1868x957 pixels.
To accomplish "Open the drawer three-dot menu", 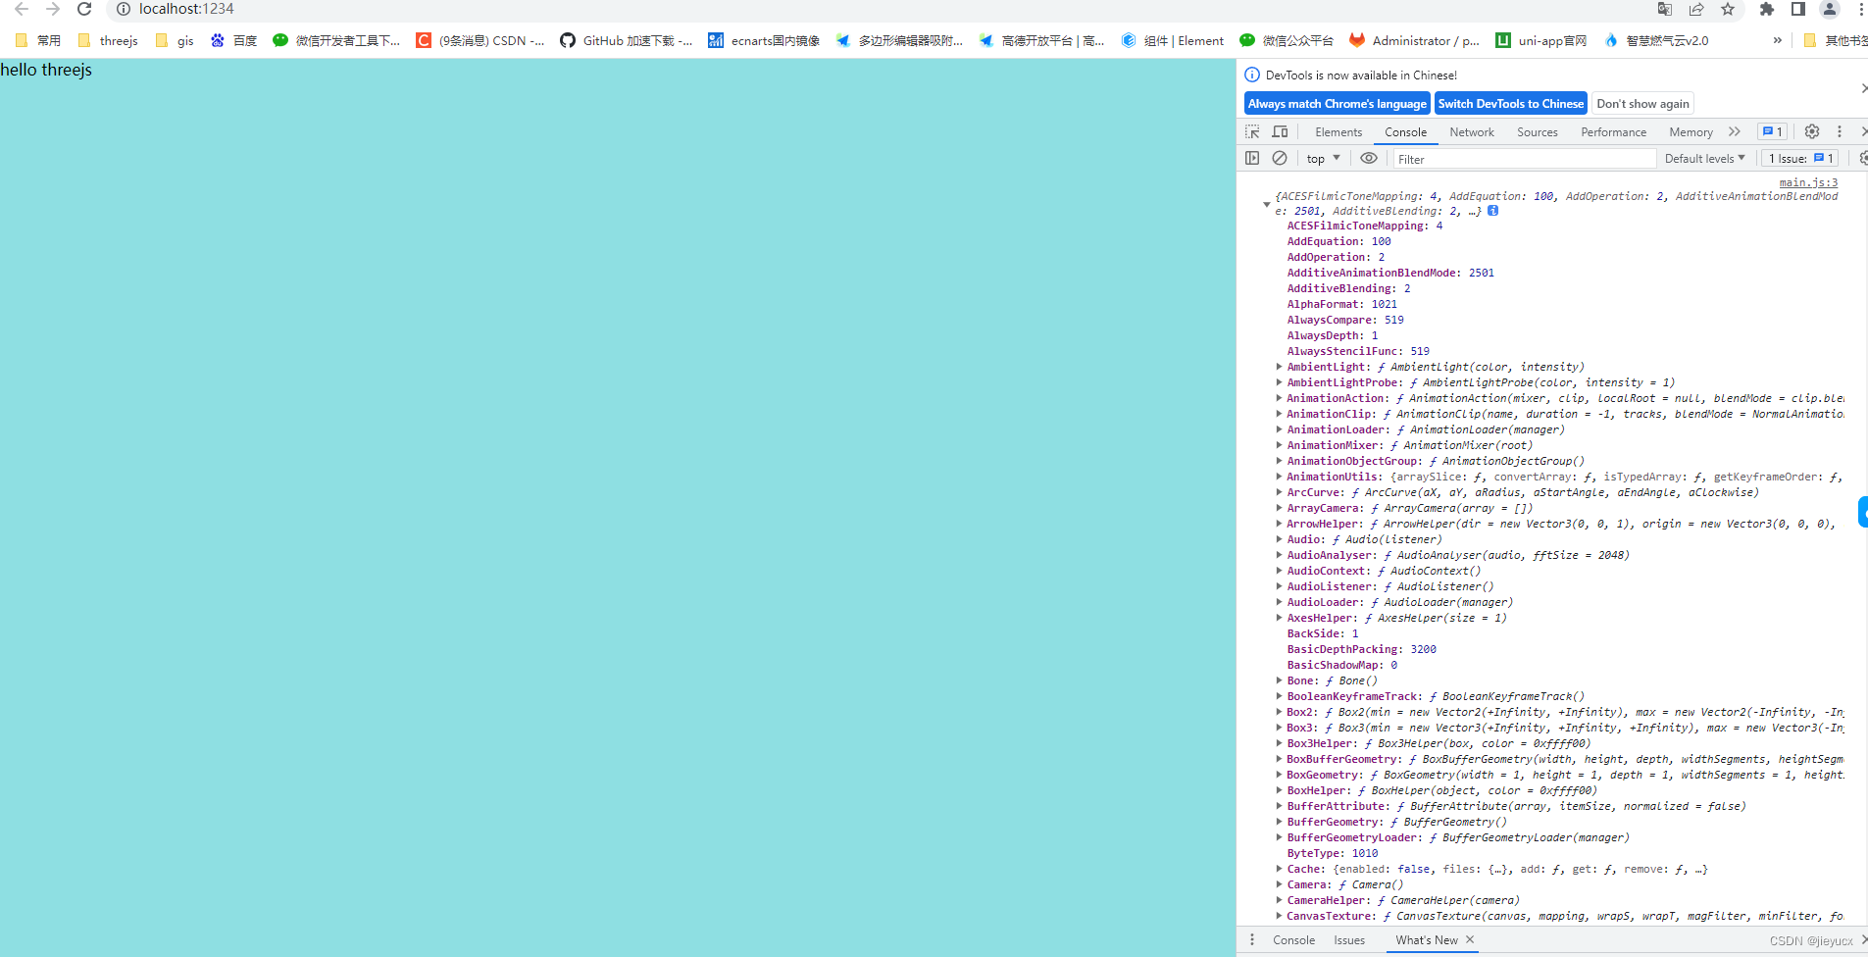I will [x=1252, y=939].
